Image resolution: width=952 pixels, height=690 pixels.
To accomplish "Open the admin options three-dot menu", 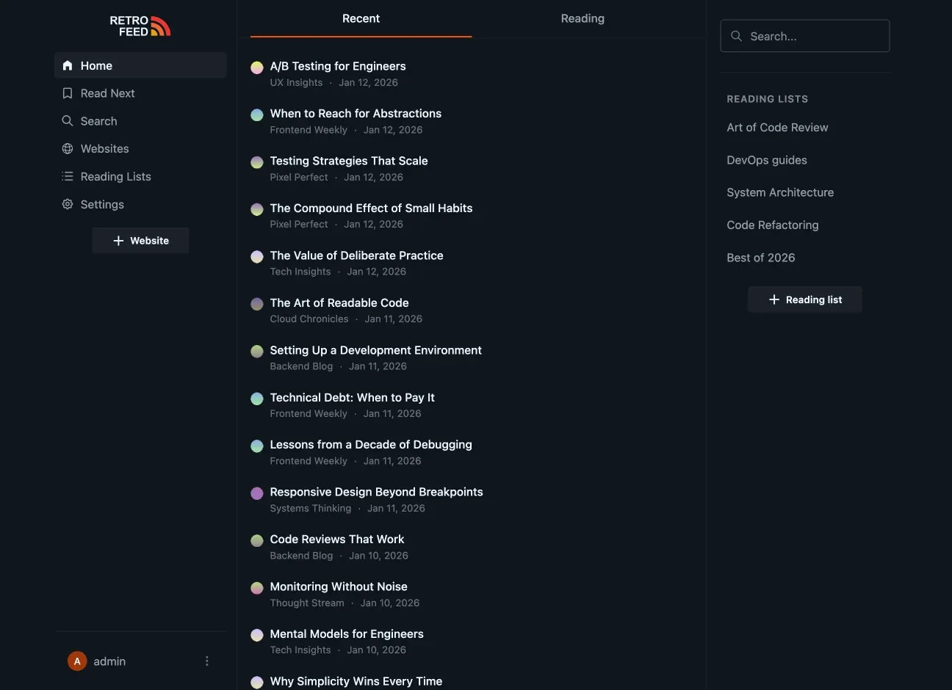I will 206,660.
